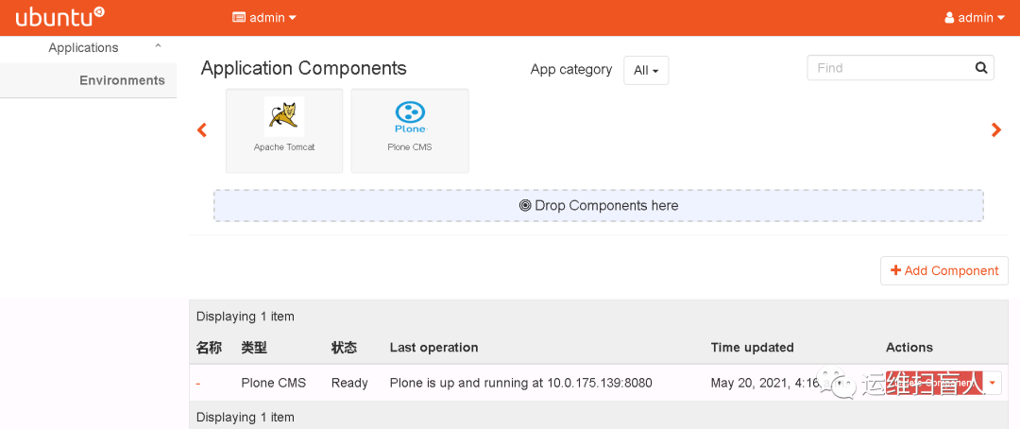The height and width of the screenshot is (429, 1020).
Task: Click the Last operation column header
Action: pos(433,348)
